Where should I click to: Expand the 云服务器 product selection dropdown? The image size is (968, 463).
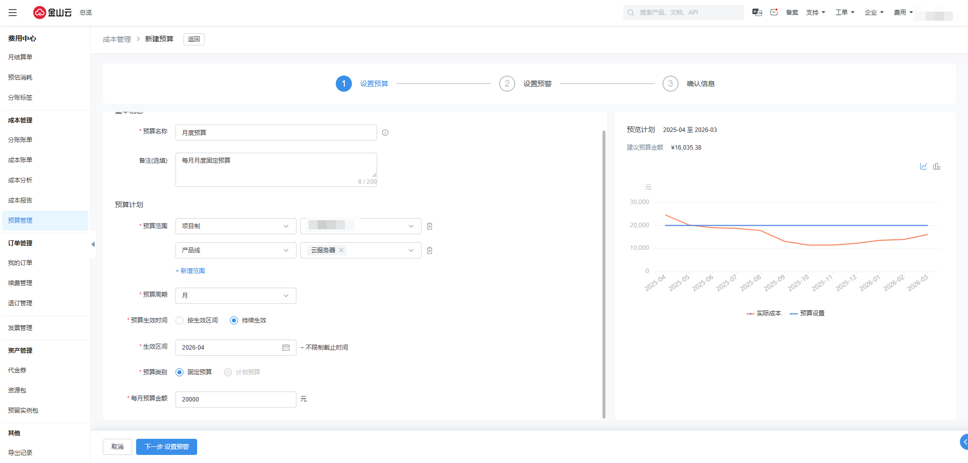coord(361,250)
